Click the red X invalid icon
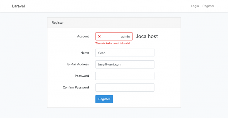The image size is (228, 118). click(99, 37)
